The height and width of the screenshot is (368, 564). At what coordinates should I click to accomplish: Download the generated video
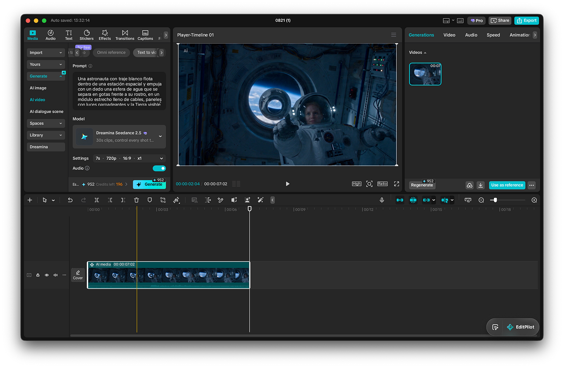coord(481,185)
